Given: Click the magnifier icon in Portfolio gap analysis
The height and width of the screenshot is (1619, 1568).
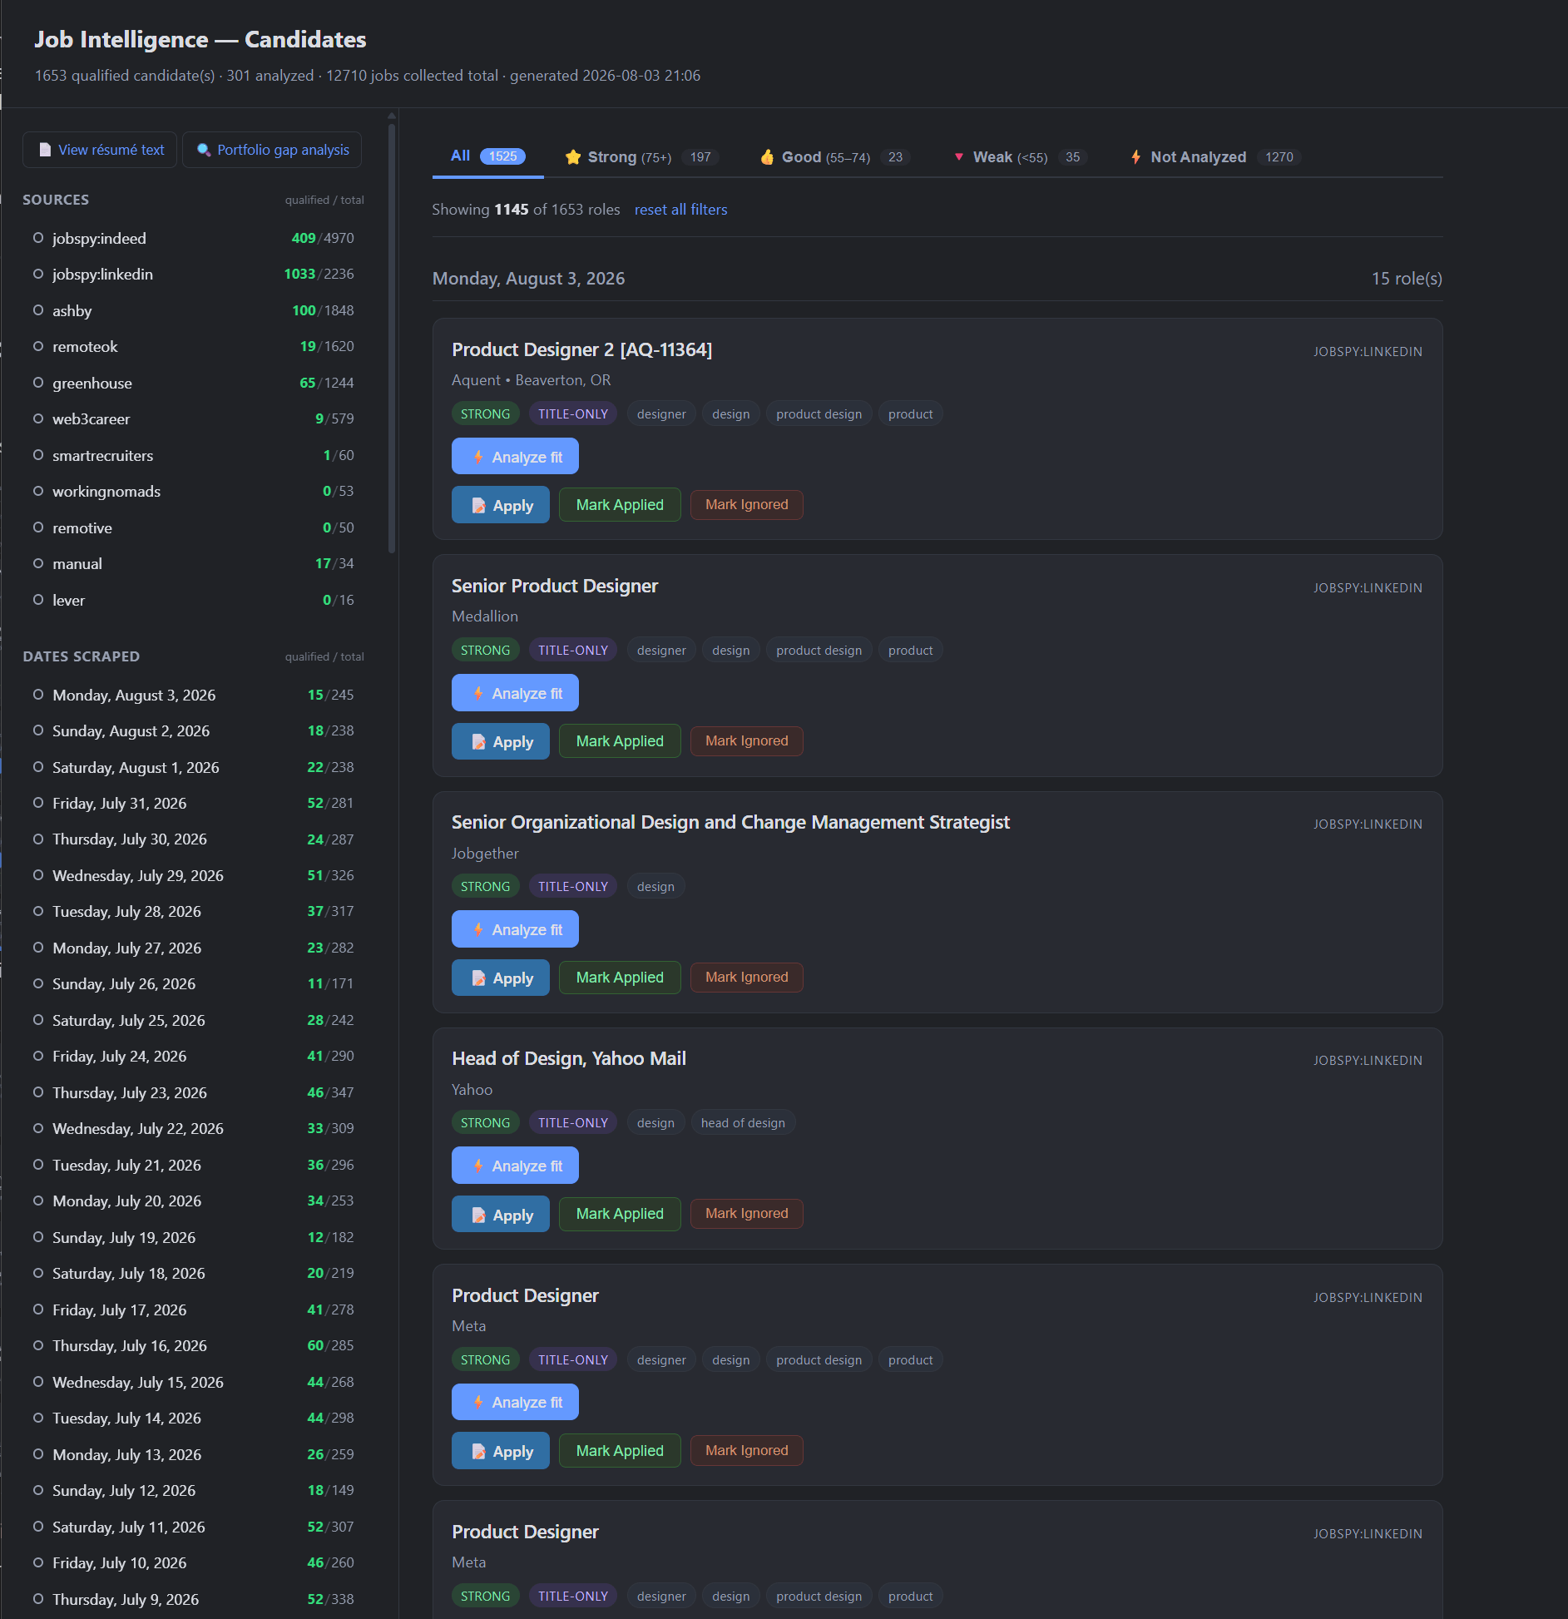Looking at the screenshot, I should pos(203,150).
